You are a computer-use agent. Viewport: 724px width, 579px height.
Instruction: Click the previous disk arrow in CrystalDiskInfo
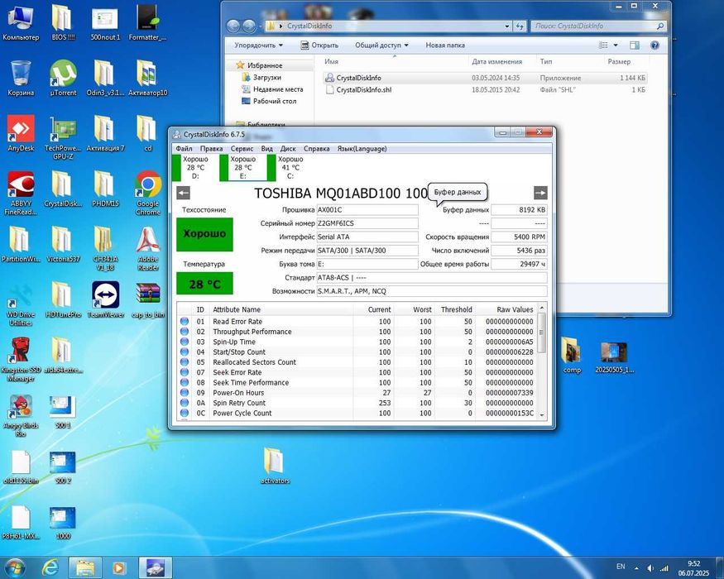pos(184,193)
